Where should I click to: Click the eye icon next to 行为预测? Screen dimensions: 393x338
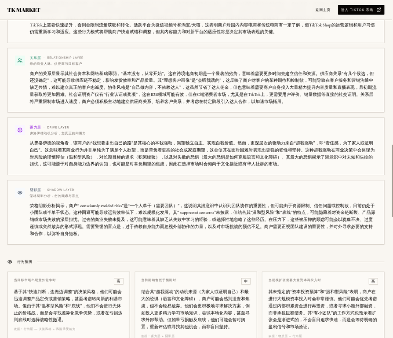10,262
